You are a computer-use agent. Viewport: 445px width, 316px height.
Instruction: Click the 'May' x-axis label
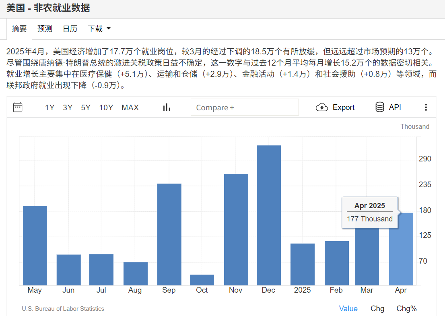35,291
